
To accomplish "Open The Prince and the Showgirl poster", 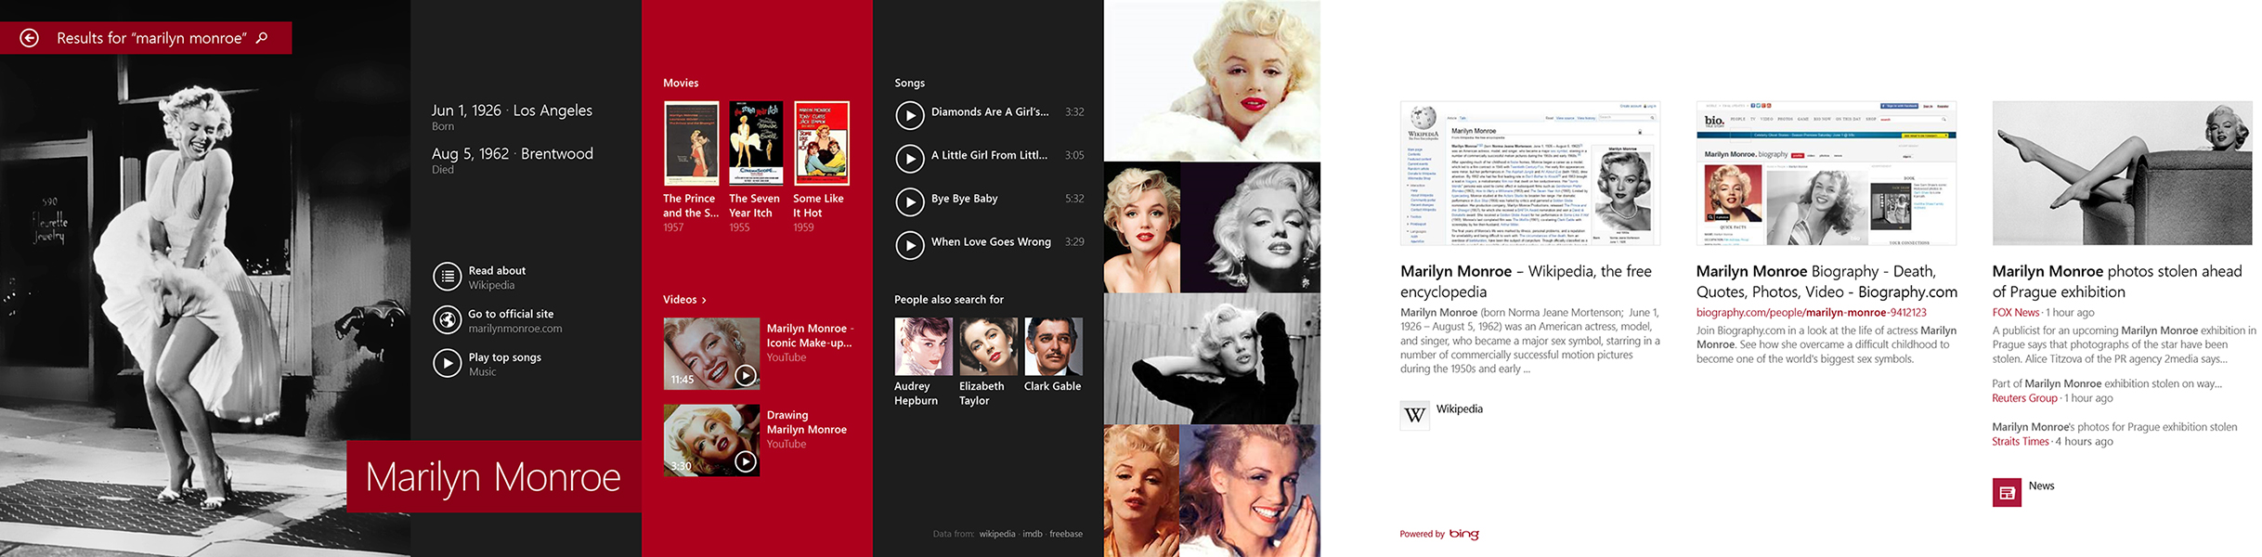I will [x=691, y=144].
